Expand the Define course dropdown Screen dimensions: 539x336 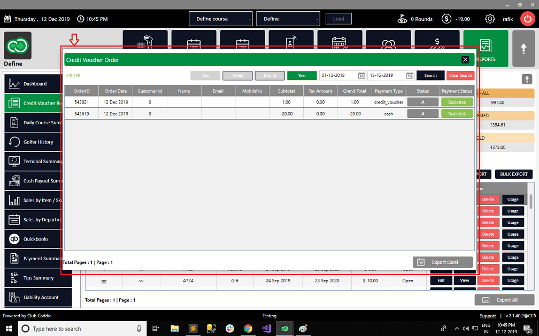221,19
